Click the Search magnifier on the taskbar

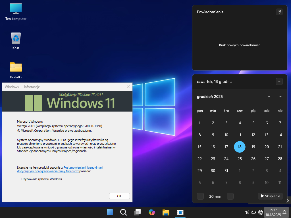[123, 212]
